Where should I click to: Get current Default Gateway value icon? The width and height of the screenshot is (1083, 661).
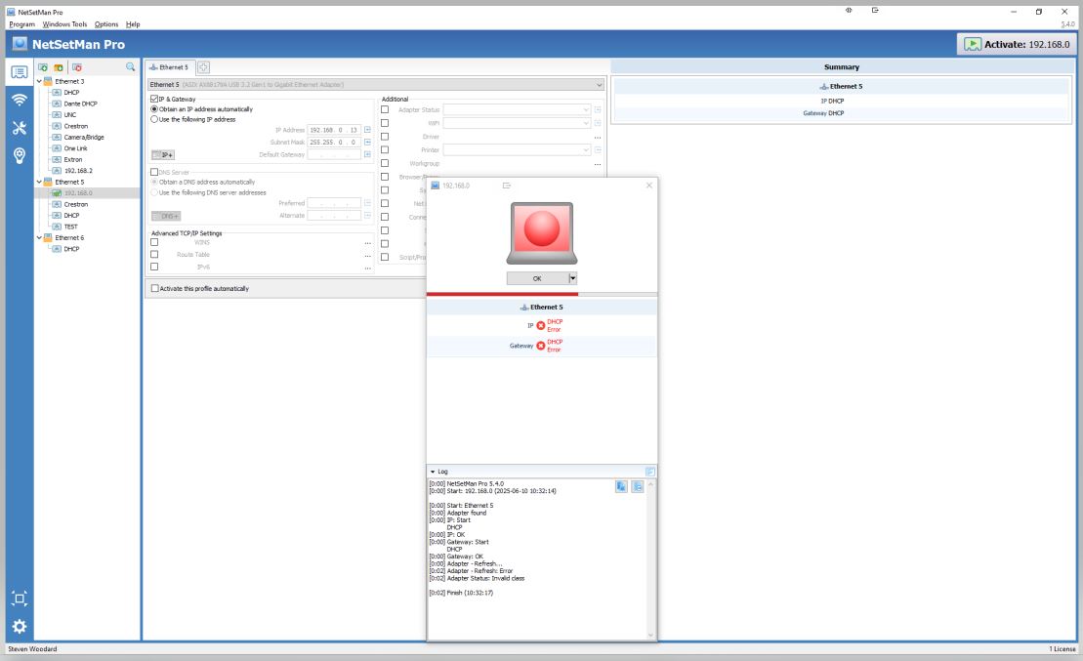(367, 154)
